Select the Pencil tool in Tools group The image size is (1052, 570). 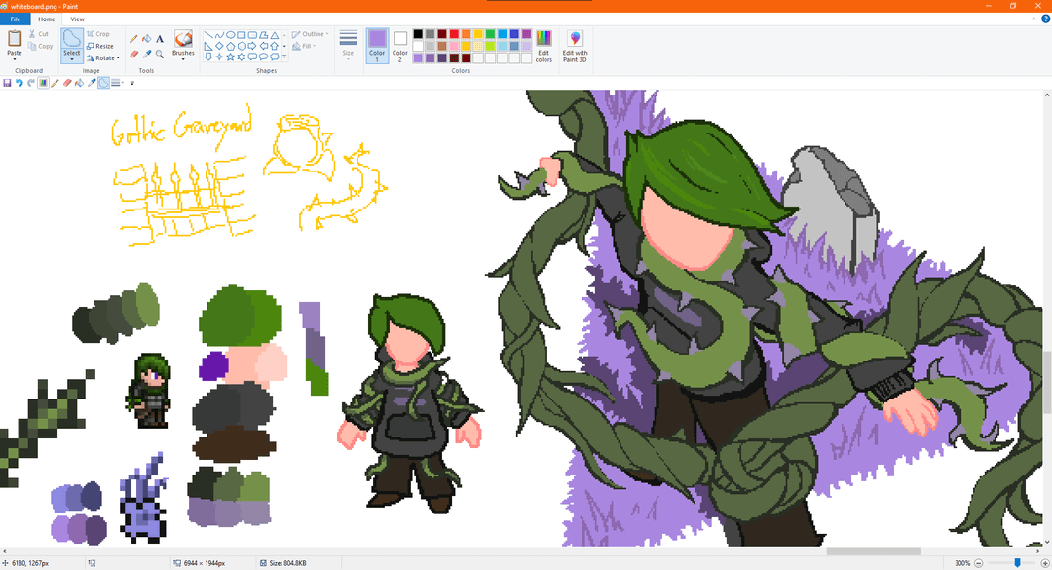point(133,39)
